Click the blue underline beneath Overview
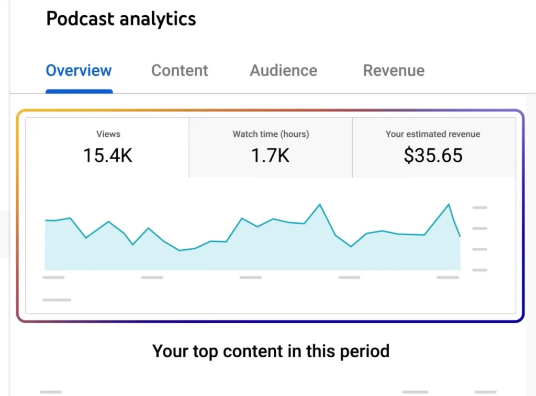 [79, 92]
